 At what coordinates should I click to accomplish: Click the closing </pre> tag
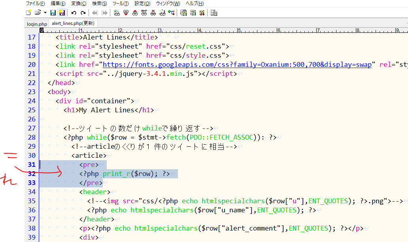(91, 183)
